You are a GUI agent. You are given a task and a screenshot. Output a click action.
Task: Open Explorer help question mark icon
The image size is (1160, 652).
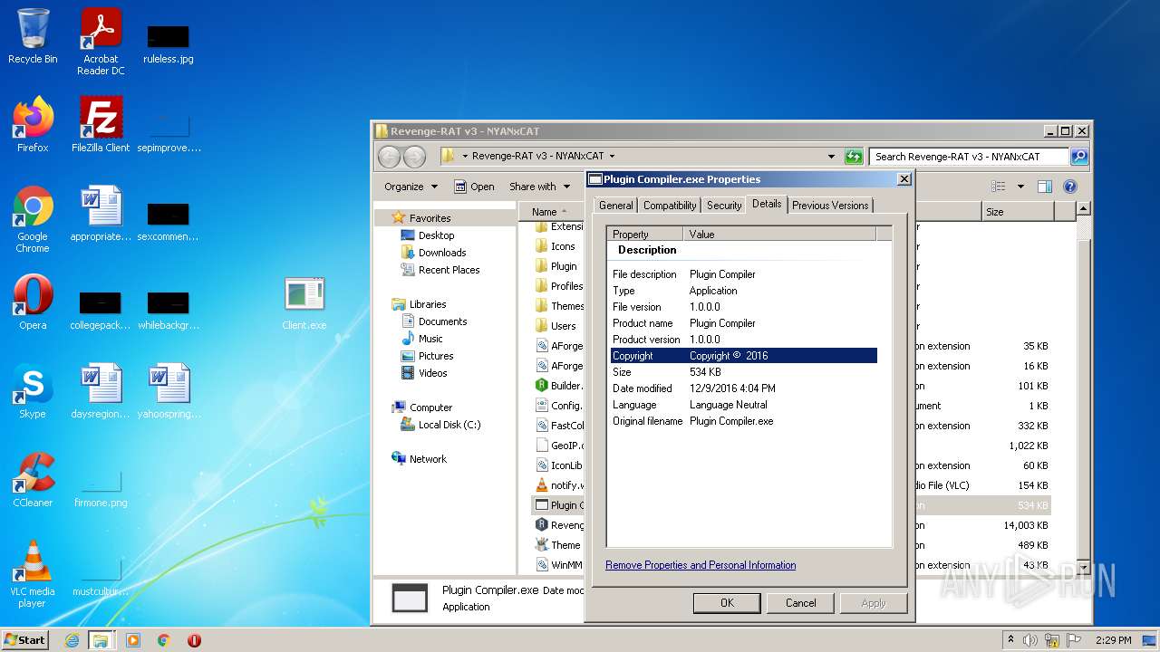click(1070, 187)
